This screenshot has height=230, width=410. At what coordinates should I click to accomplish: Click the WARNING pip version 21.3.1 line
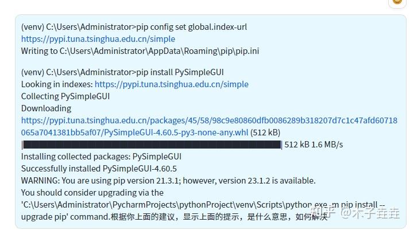pos(168,181)
